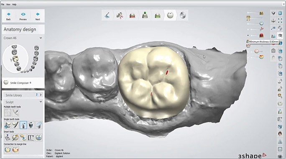Collapse the Crown 46 dropdown
The width and height of the screenshot is (286, 159).
[41, 38]
